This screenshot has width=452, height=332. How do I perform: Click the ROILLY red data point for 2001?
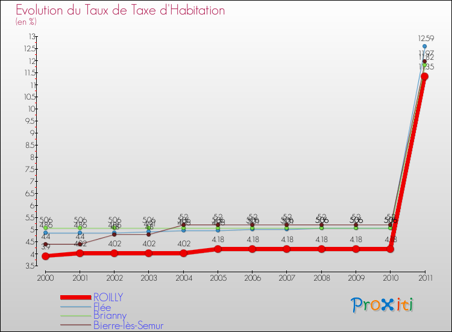tap(80, 253)
